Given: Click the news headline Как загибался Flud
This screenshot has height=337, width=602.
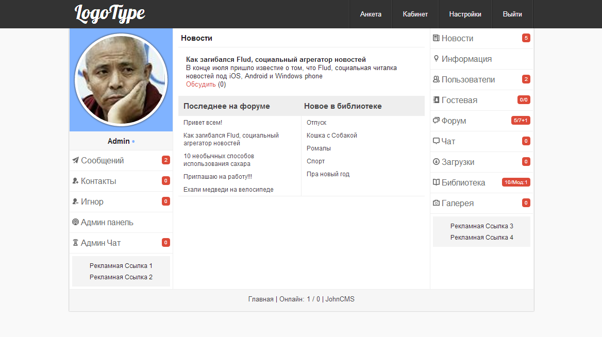Looking at the screenshot, I should 276,59.
